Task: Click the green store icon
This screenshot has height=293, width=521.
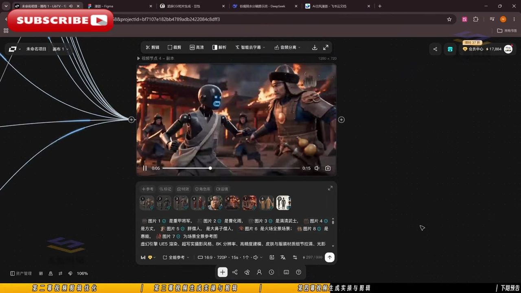Action: 450,49
